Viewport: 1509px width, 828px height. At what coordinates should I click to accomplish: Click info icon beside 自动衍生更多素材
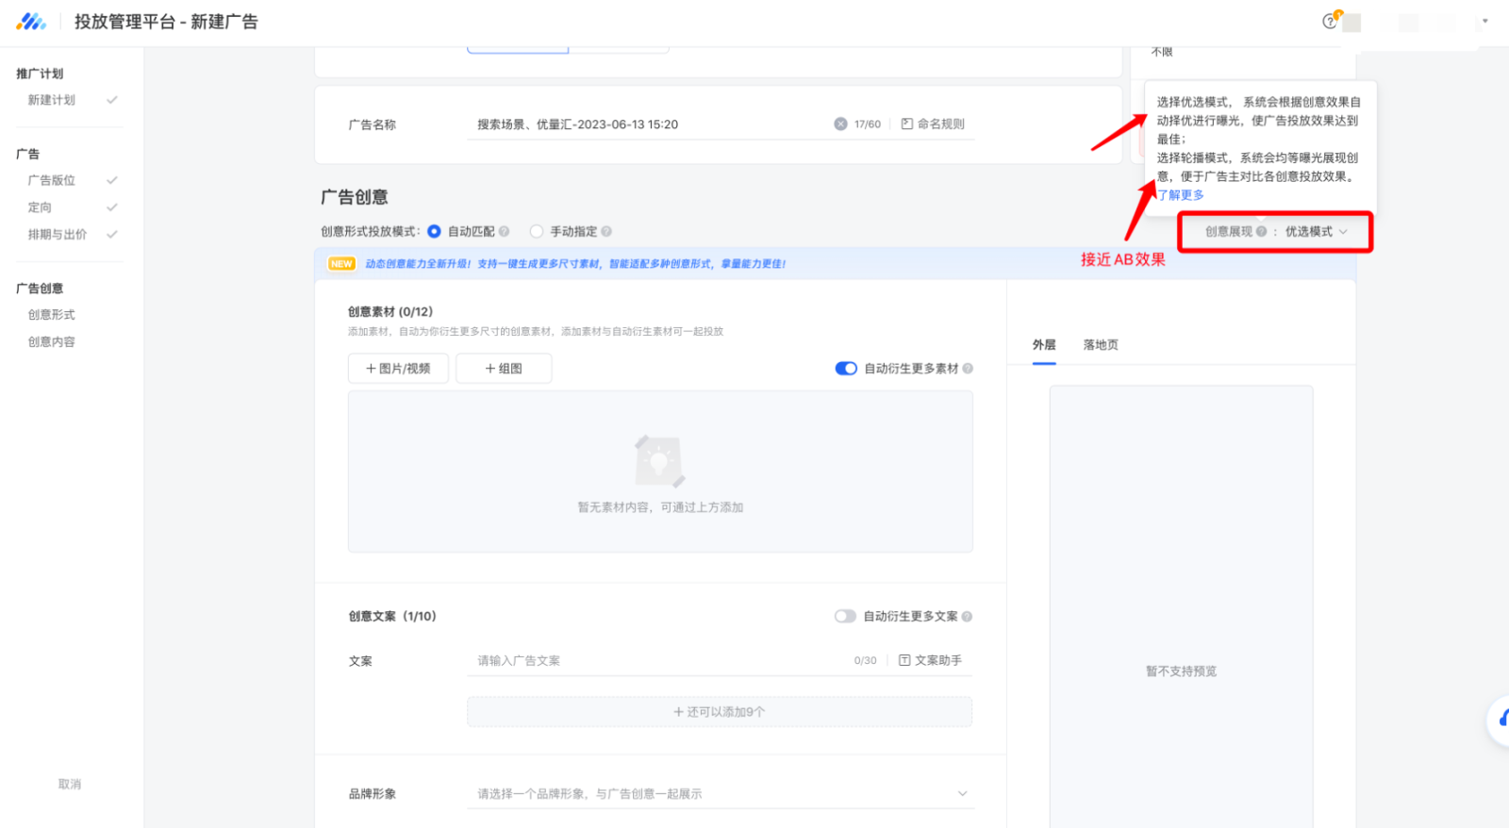tap(968, 369)
